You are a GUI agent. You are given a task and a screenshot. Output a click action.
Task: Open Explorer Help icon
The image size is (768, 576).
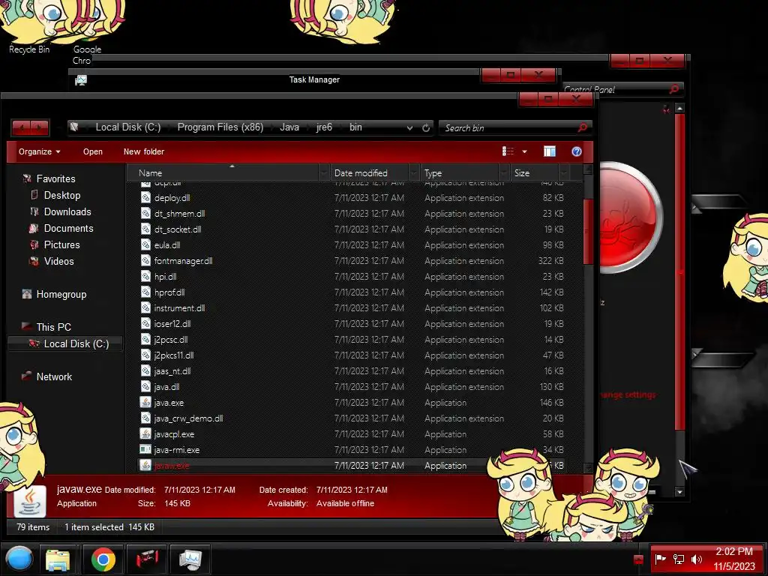(x=577, y=151)
